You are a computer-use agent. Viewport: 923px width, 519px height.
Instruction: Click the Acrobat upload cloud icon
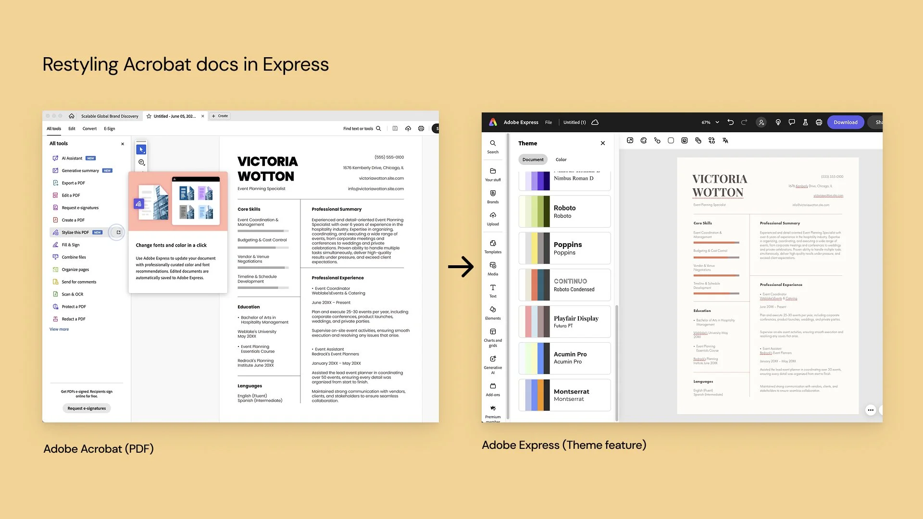[x=408, y=128]
